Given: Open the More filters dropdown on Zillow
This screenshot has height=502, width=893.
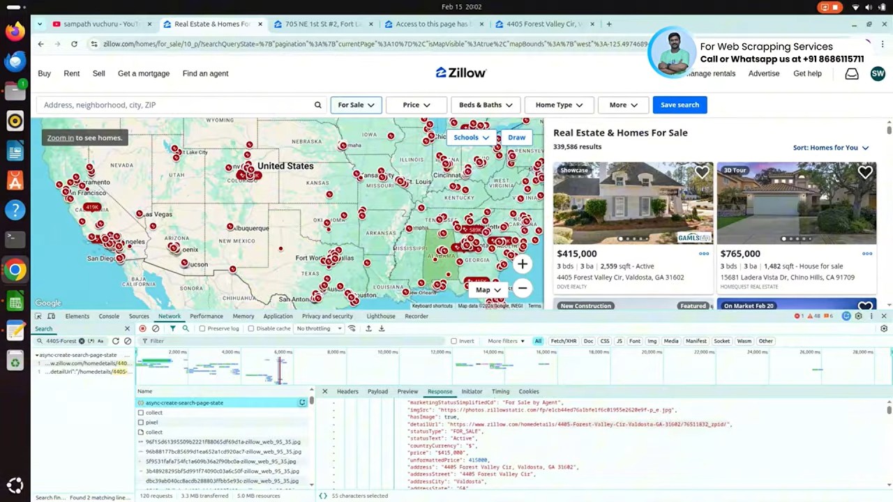Looking at the screenshot, I should (623, 105).
